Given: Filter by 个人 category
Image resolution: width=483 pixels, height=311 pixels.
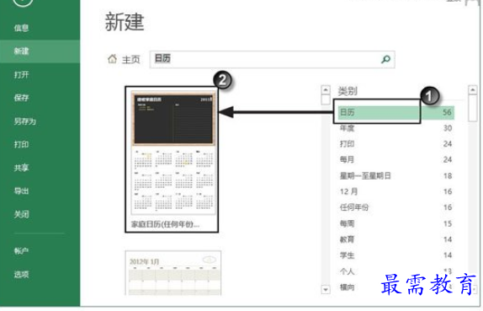Looking at the screenshot, I should pos(395,271).
